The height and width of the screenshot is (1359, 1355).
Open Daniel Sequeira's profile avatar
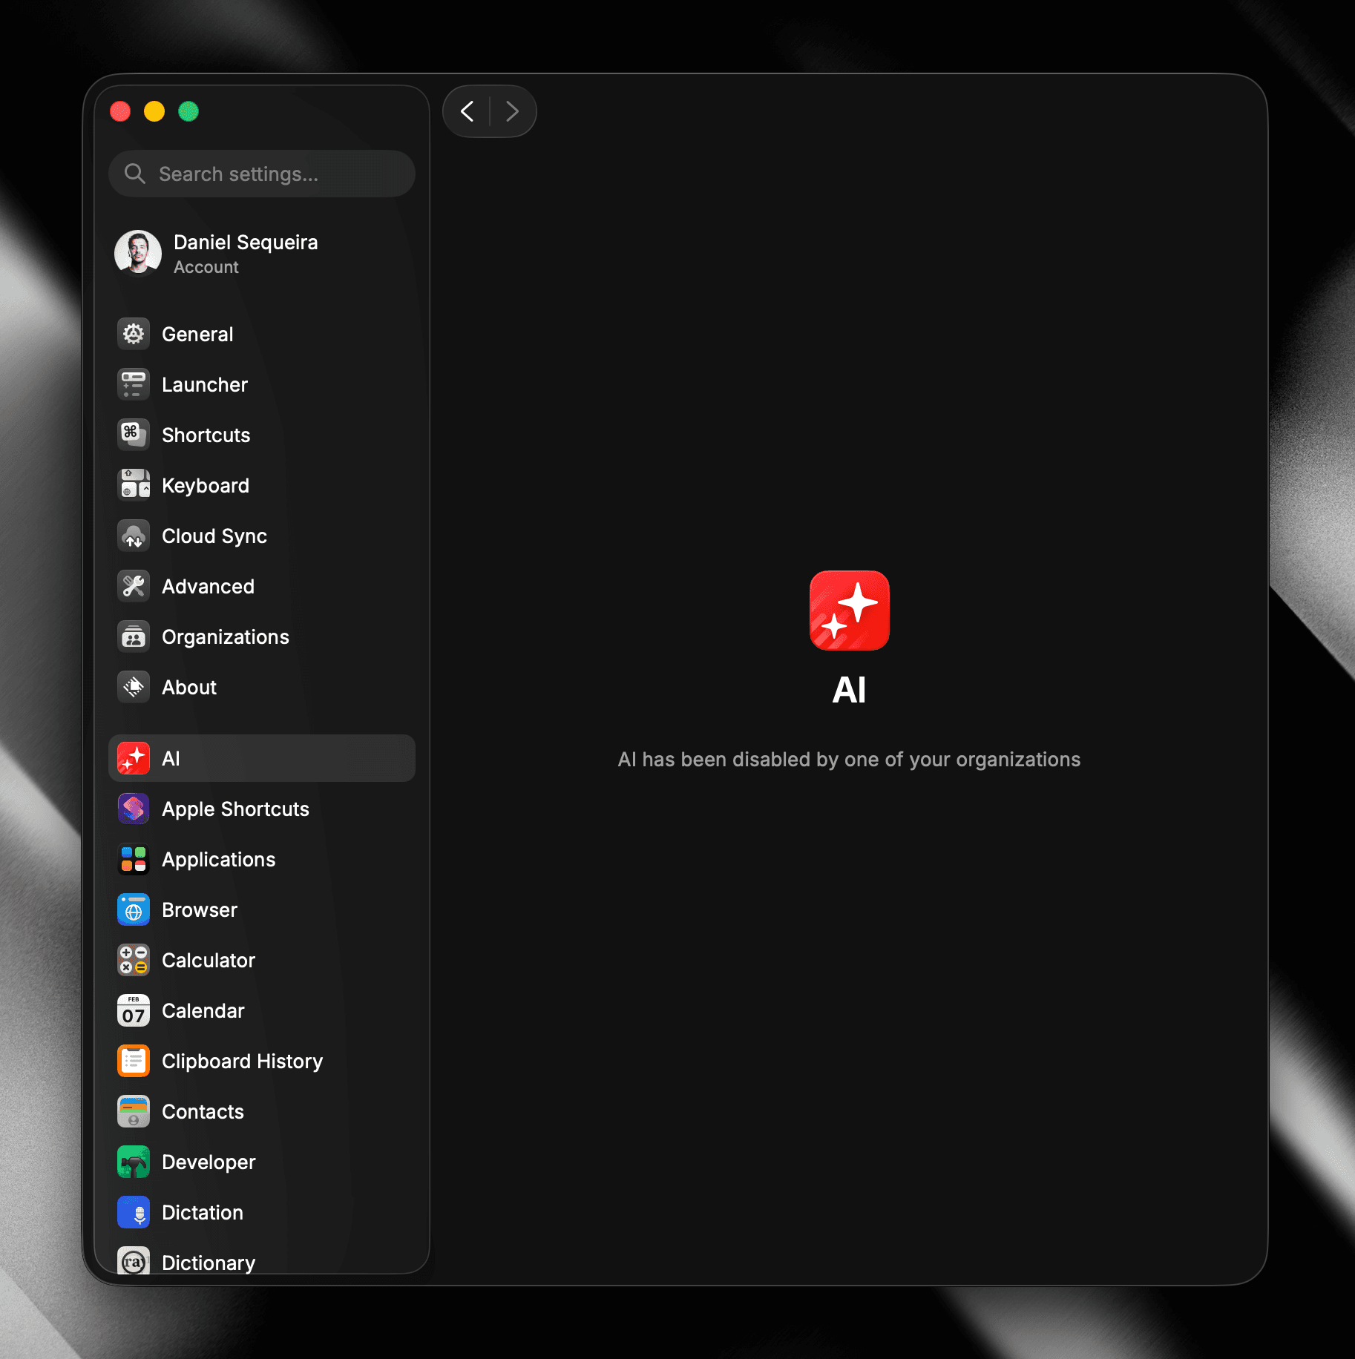[138, 253]
